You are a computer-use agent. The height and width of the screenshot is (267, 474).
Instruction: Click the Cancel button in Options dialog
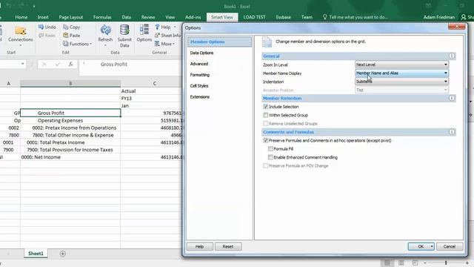coord(450,246)
